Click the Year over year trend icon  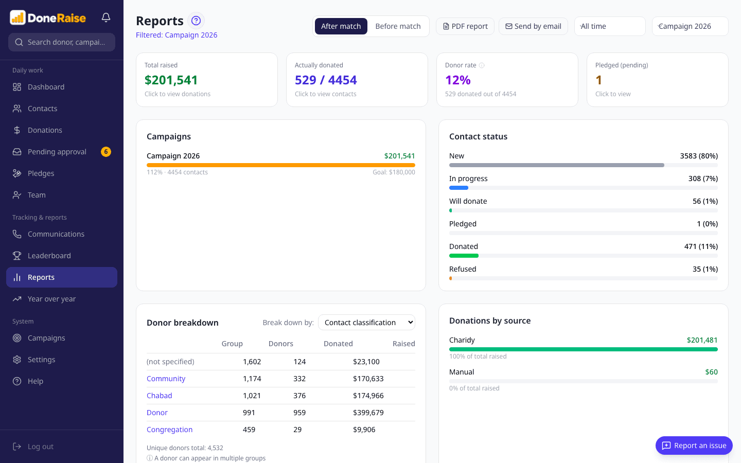(x=17, y=299)
